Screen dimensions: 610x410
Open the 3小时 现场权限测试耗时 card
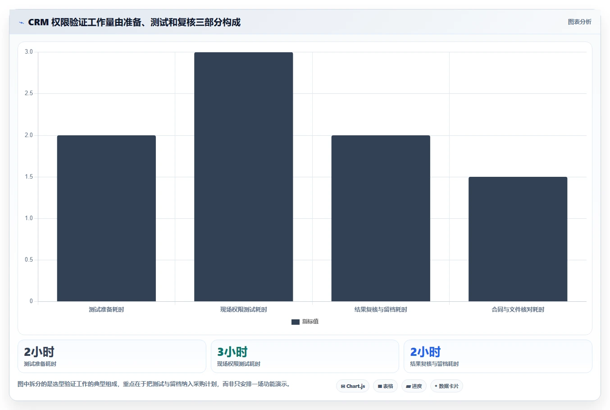[x=305, y=356]
